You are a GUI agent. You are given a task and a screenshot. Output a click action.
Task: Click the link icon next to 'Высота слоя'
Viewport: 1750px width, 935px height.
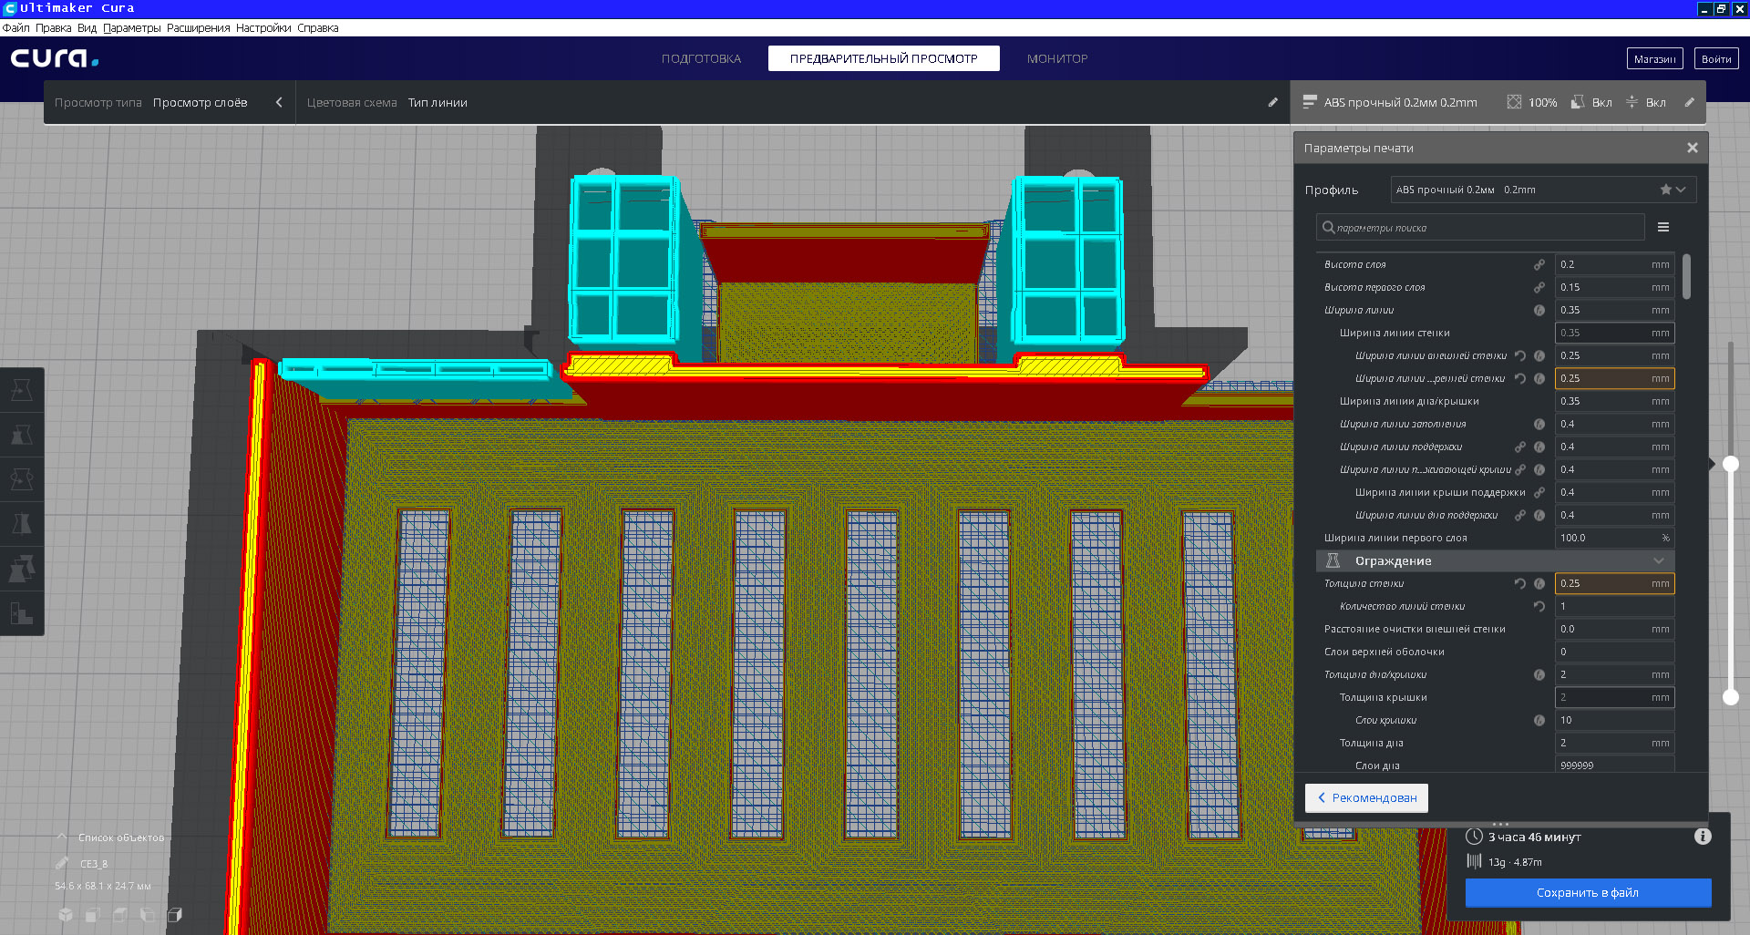point(1539,264)
